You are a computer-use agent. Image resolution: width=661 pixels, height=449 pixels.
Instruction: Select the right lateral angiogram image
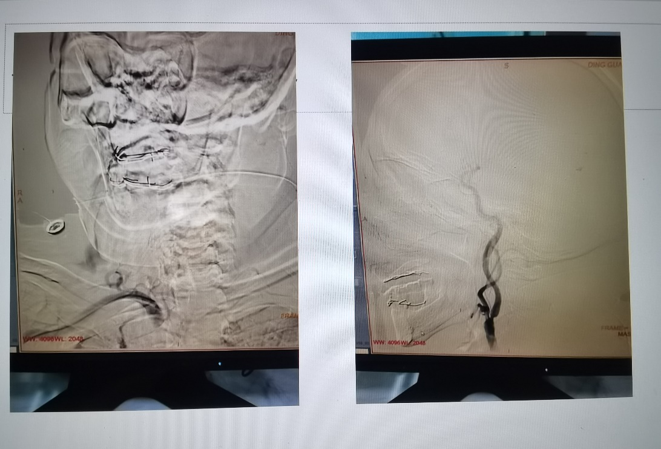pos(490,206)
